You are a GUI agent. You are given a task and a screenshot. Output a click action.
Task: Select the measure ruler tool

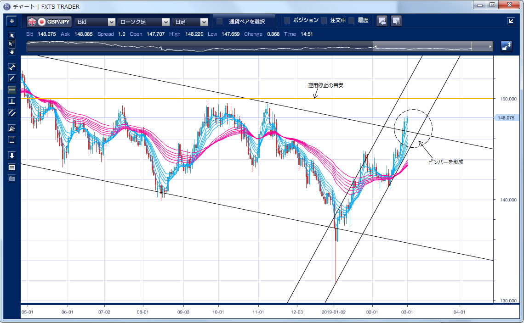coord(11,67)
